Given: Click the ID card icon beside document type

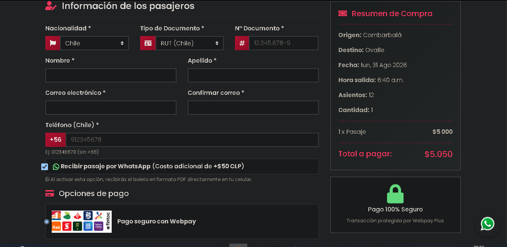Looking at the screenshot, I should [x=148, y=43].
